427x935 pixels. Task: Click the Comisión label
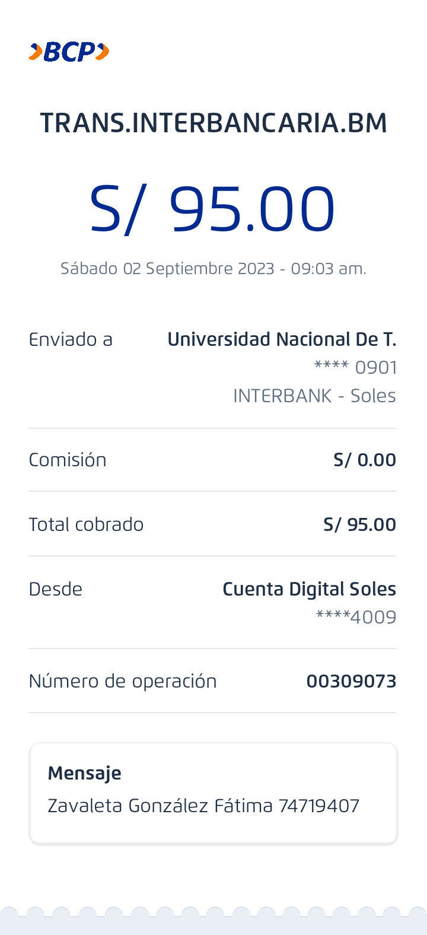(68, 460)
